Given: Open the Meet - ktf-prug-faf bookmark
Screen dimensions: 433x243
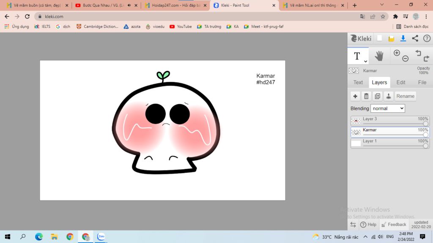Looking at the screenshot, I should 263,27.
